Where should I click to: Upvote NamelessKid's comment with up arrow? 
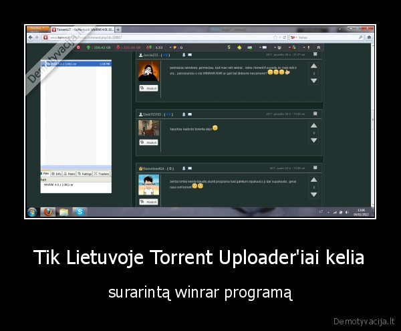point(314,180)
